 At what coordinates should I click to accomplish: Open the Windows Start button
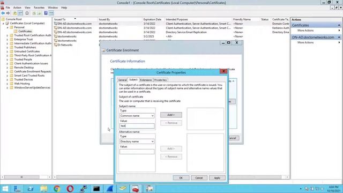[5, 189]
